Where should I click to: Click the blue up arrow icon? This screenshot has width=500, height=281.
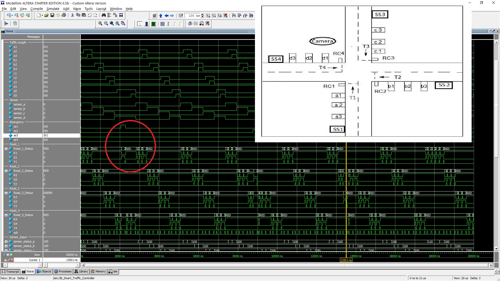point(161,16)
